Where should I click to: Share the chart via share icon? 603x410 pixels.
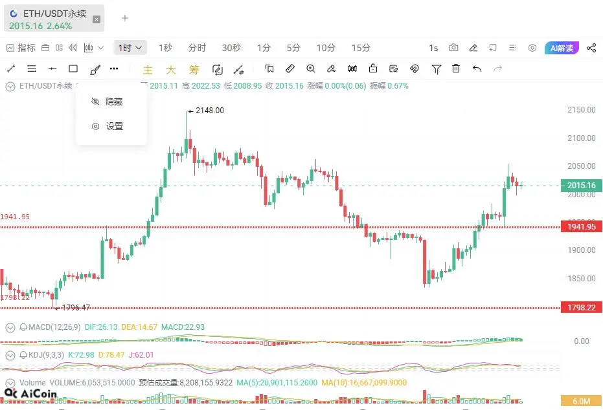click(591, 48)
